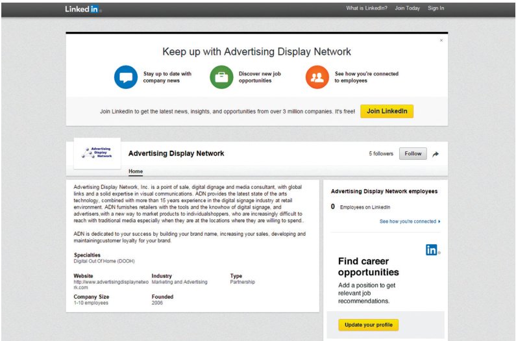Open See how you're connected link
This screenshot has height=341, width=516.
tap(410, 221)
